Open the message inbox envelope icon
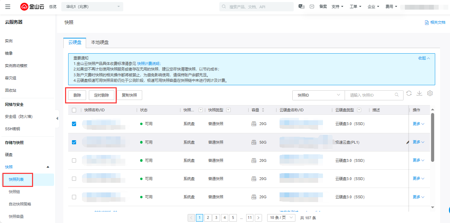The height and width of the screenshot is (223, 450). (x=312, y=7)
